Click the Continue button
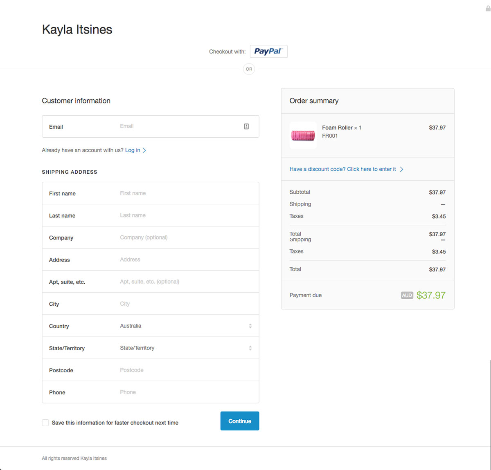The height and width of the screenshot is (470, 491). pyautogui.click(x=240, y=421)
